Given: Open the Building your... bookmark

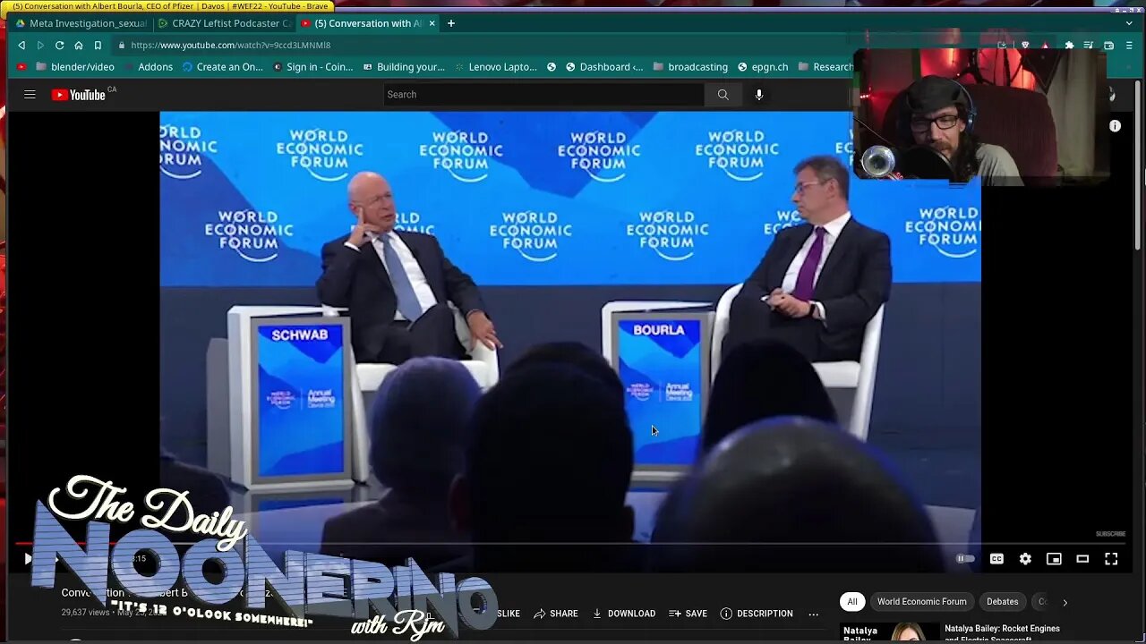Looking at the screenshot, I should (x=404, y=67).
